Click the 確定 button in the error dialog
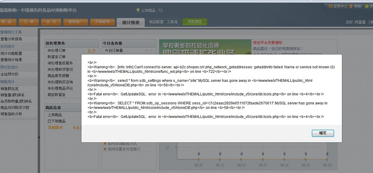This screenshot has height=173, width=373. pyautogui.click(x=323, y=133)
